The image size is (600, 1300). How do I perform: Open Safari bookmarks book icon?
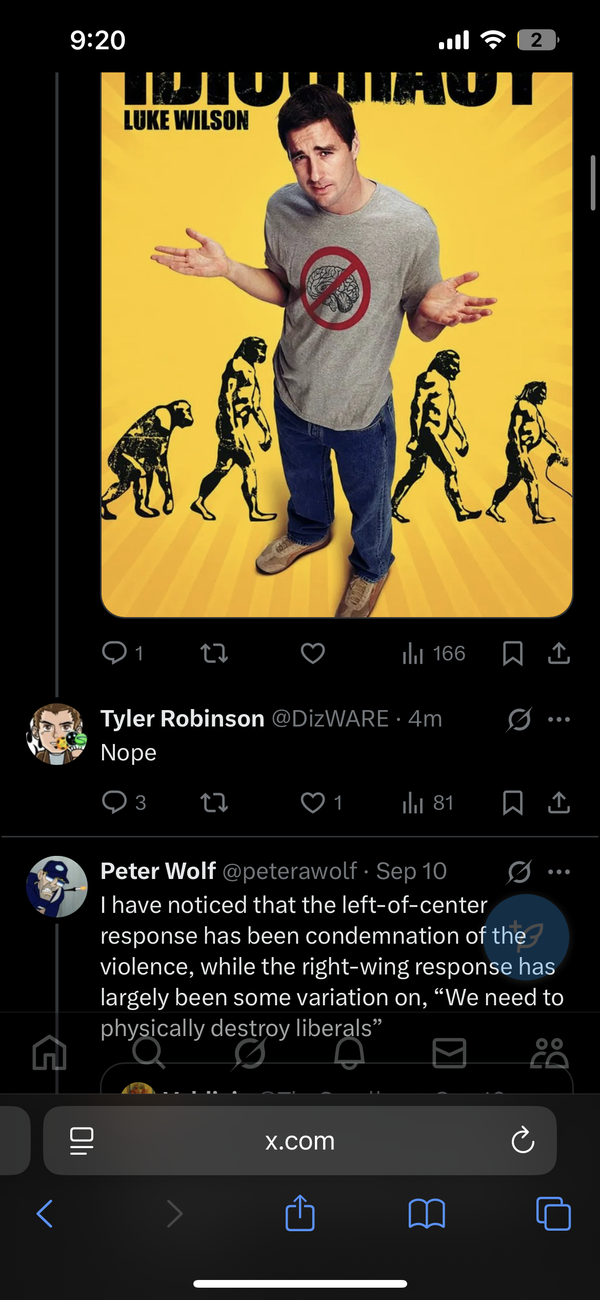(427, 1214)
